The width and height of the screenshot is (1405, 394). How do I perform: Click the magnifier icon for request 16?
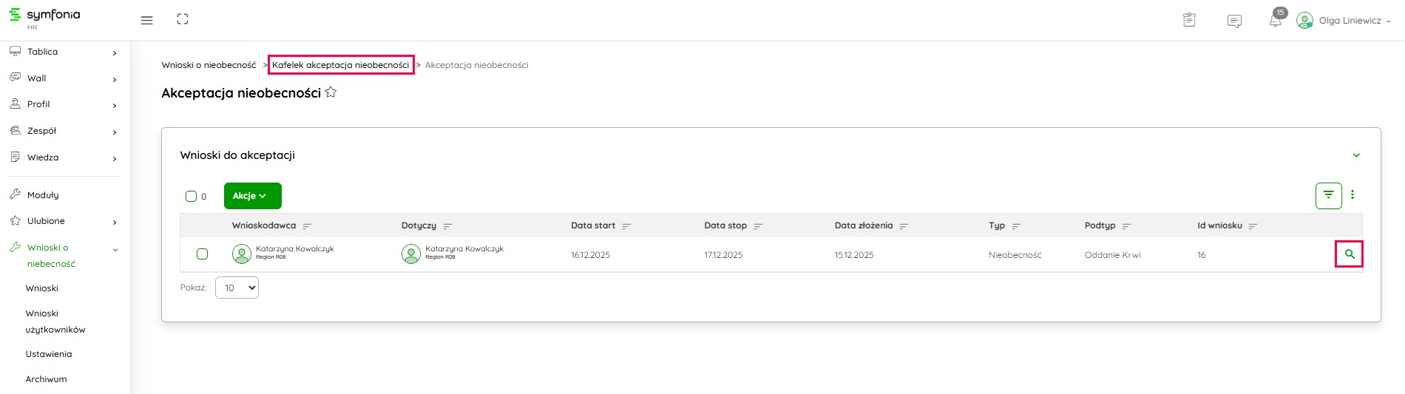tap(1349, 254)
